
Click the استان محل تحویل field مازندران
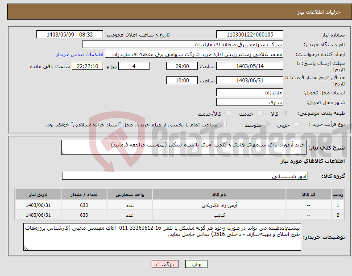[x=250, y=92]
